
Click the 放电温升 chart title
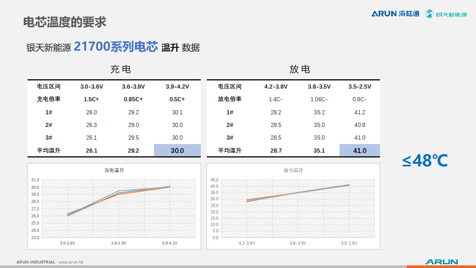point(293,170)
